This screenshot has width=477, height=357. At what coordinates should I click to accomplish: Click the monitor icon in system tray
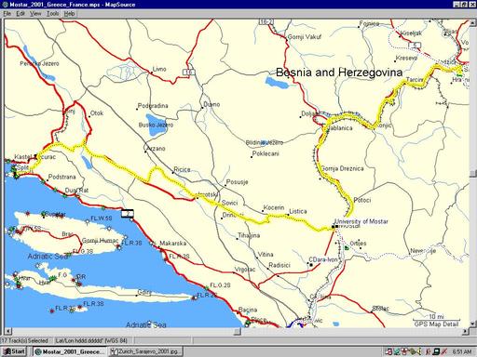(x=436, y=351)
